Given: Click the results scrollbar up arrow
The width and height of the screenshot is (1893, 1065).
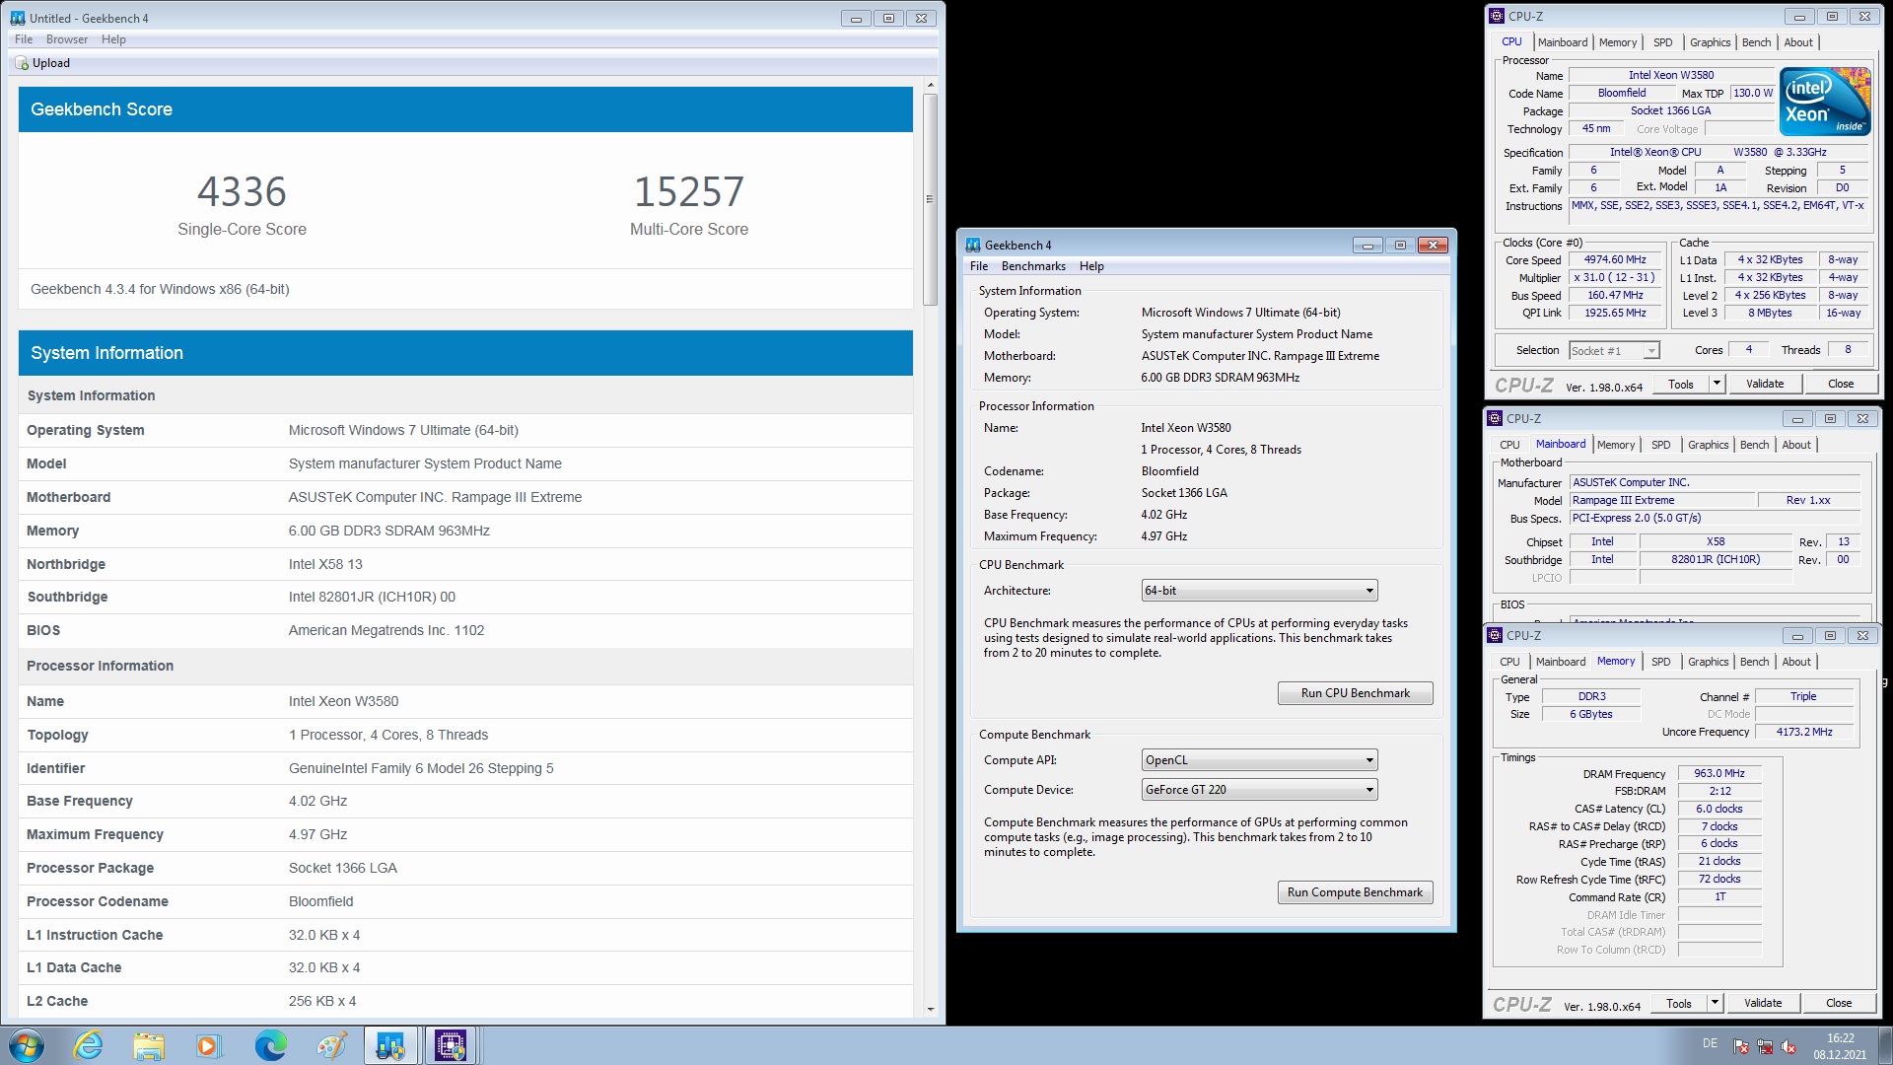Looking at the screenshot, I should pyautogui.click(x=930, y=87).
